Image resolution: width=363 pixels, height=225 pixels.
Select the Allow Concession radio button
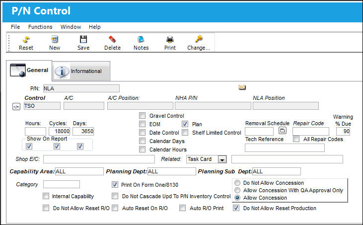(x=237, y=198)
